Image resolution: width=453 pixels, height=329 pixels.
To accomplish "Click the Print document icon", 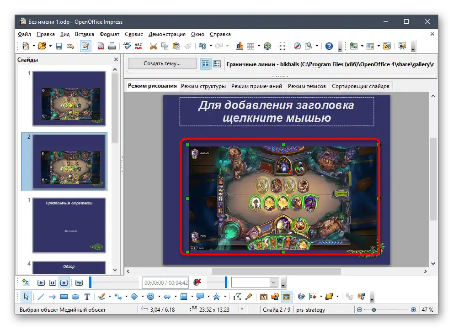I will click(111, 46).
